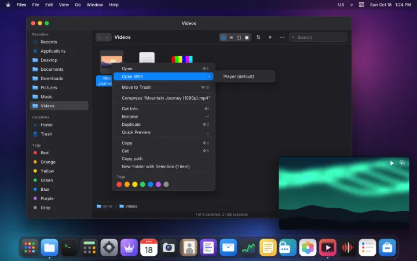417x261 pixels.
Task: Open the more actions ellipsis menu
Action: (281, 37)
